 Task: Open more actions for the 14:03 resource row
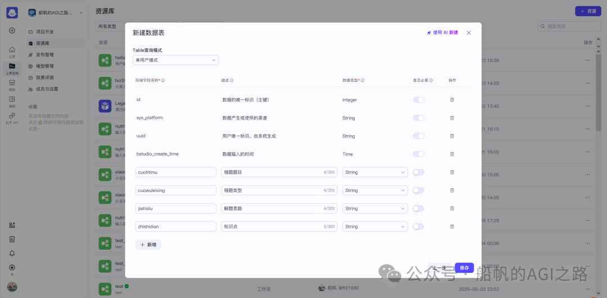point(587,83)
